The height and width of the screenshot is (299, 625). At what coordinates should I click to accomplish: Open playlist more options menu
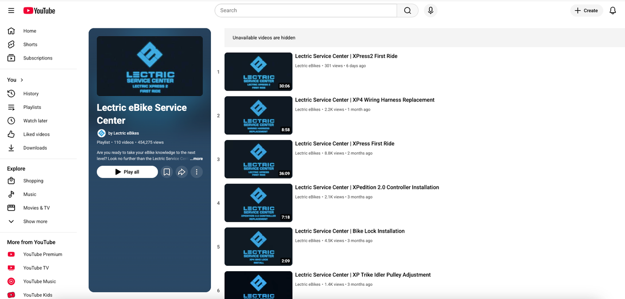click(x=197, y=172)
